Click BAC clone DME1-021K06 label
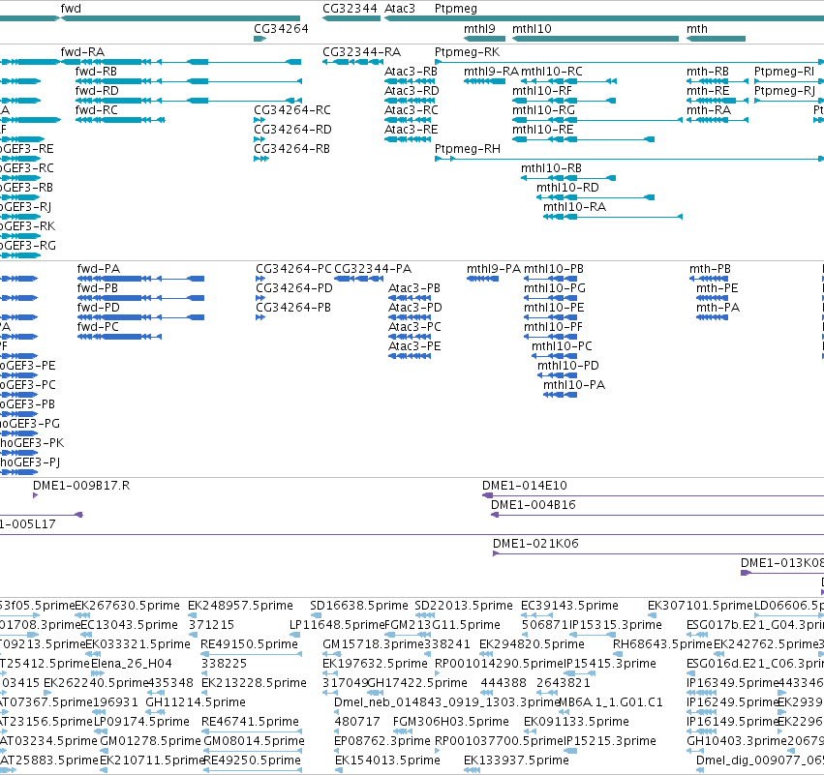This screenshot has width=824, height=775. tap(535, 544)
